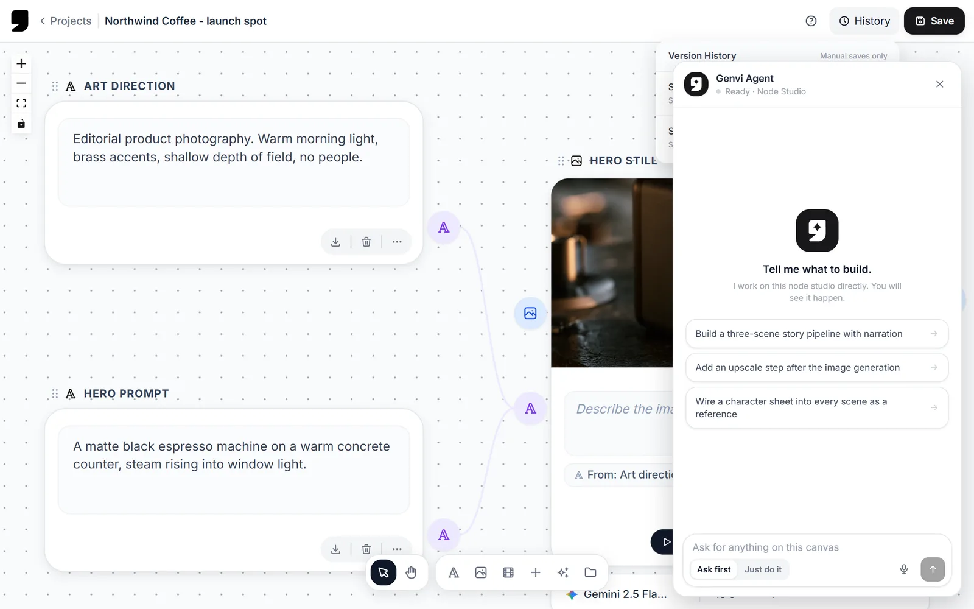Select the pointer selection tool
This screenshot has height=609, width=974.
(384, 572)
